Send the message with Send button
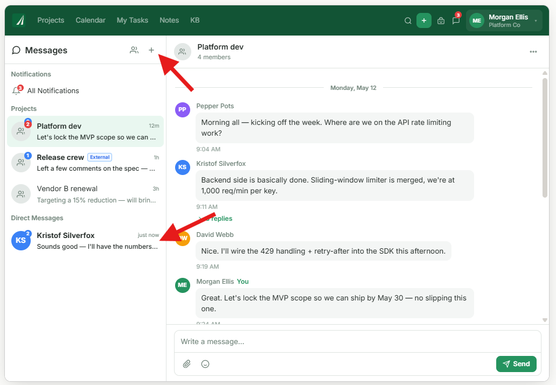The image size is (556, 385). coord(516,363)
